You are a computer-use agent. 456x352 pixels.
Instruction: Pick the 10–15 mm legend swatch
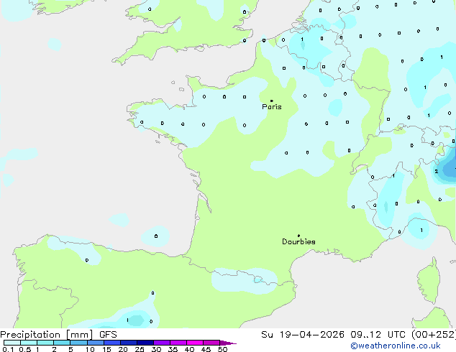pos(96,343)
